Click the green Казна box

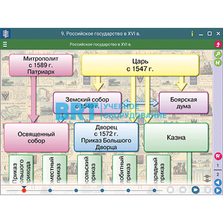(176, 138)
